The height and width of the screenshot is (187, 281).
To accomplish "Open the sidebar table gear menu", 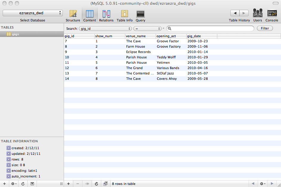I will 14,184.
